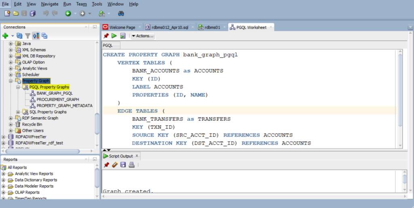Collapse the Property Graph tree node
This screenshot has height=208, width=414.
[11, 81]
